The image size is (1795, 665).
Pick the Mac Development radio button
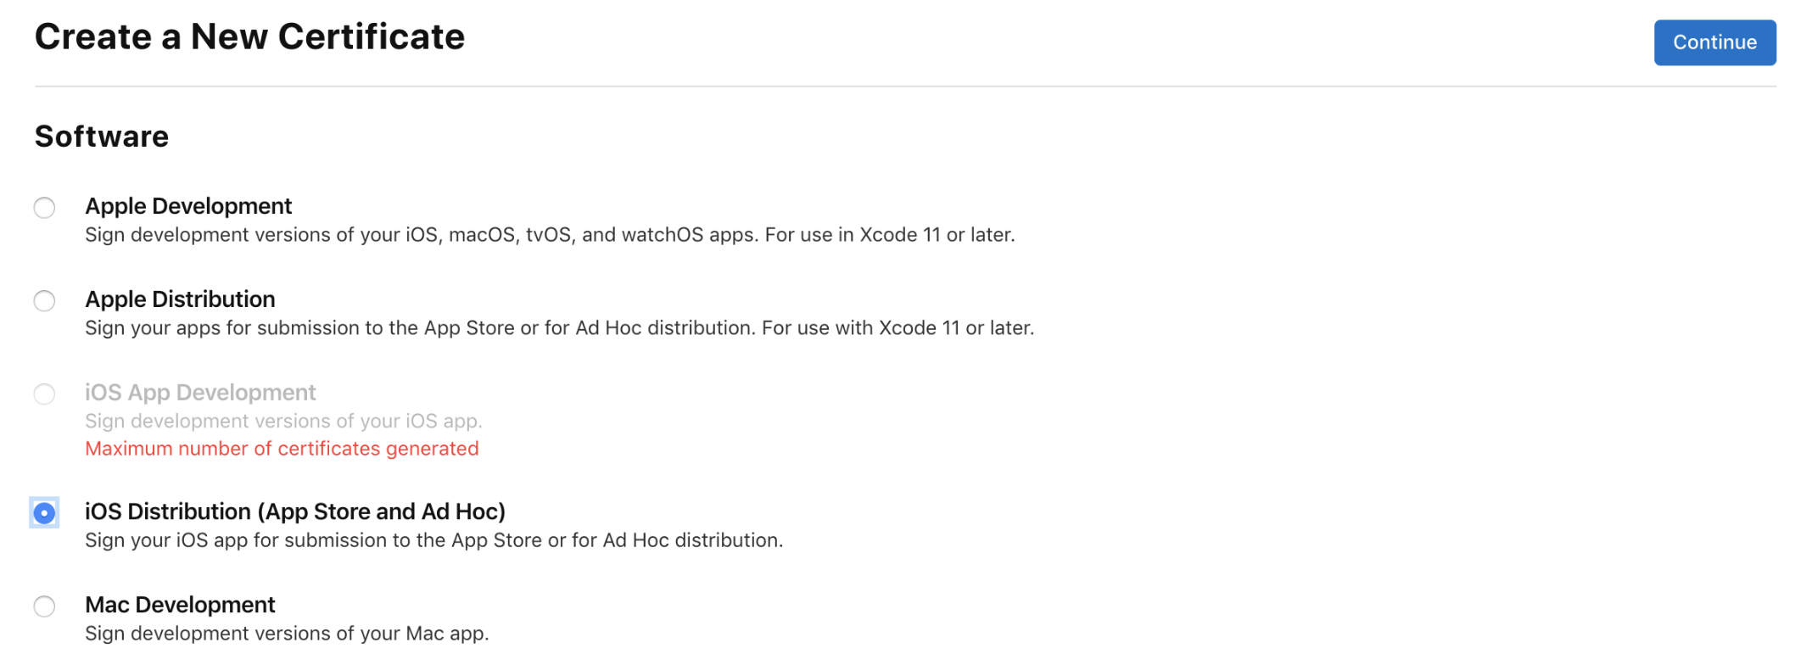[44, 606]
